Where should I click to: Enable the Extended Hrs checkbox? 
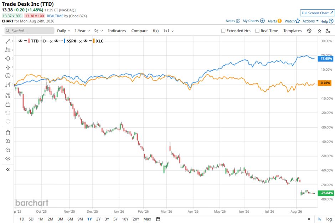click(223, 31)
